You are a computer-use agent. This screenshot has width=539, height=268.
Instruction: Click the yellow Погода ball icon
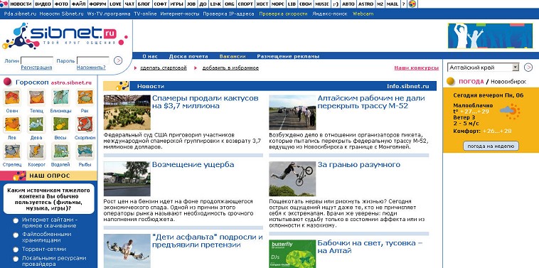click(x=451, y=82)
